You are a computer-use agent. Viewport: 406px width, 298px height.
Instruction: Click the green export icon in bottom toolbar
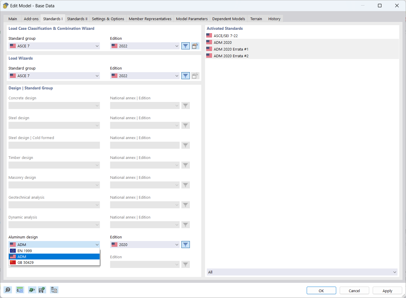[32, 290]
